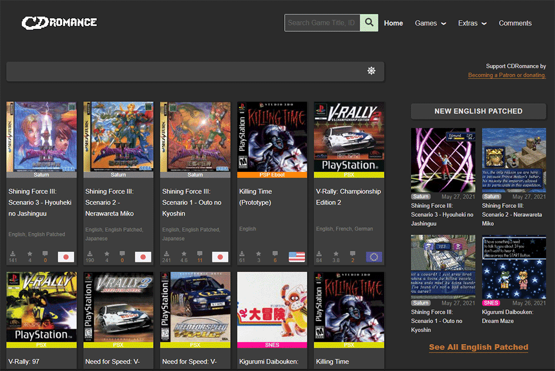Expand the Extras dropdown menu

[472, 23]
